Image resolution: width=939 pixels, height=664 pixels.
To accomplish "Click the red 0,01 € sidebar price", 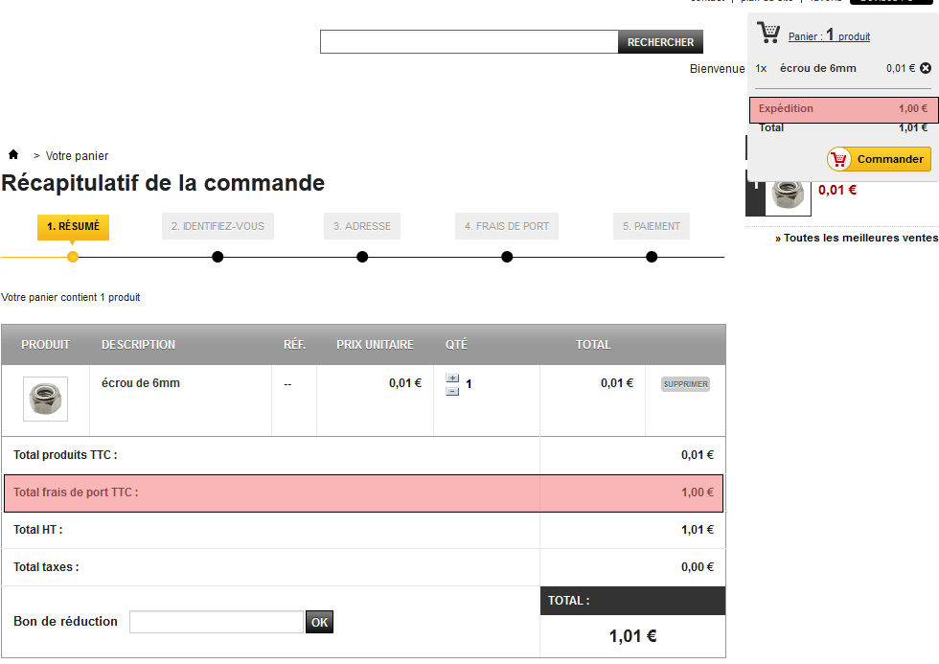I will (x=837, y=191).
